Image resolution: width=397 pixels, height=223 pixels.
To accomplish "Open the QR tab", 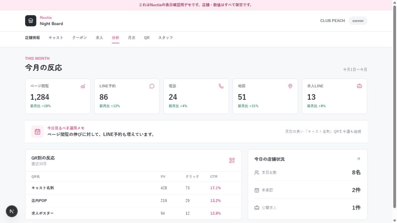I will coord(147,38).
